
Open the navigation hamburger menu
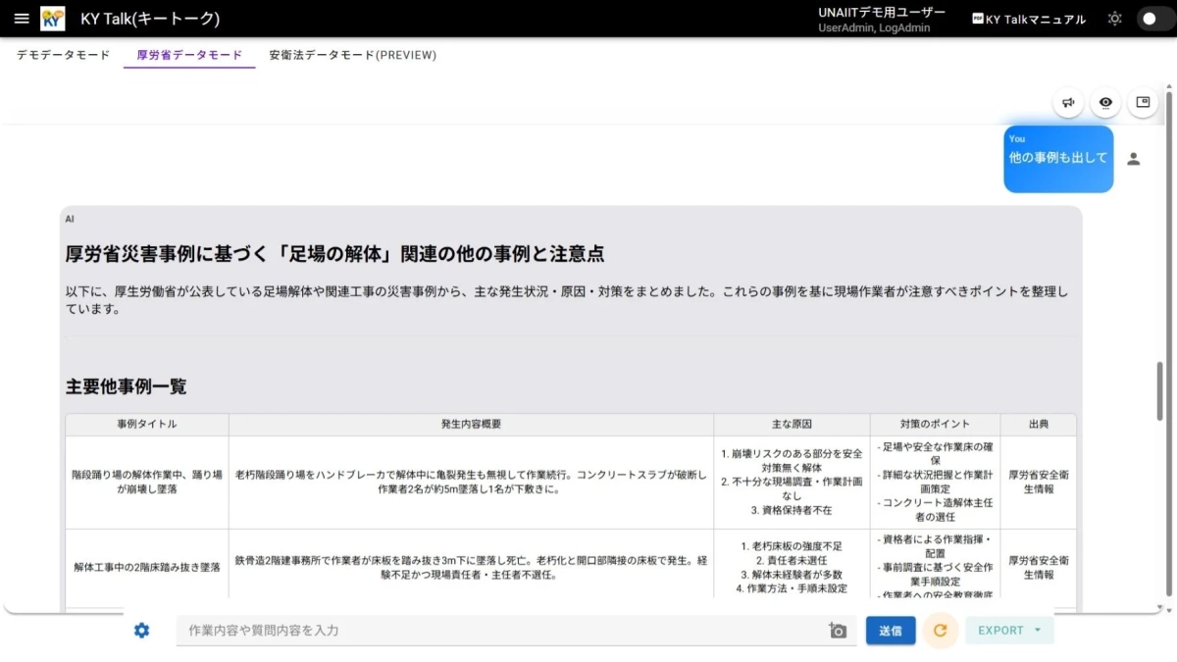point(22,18)
